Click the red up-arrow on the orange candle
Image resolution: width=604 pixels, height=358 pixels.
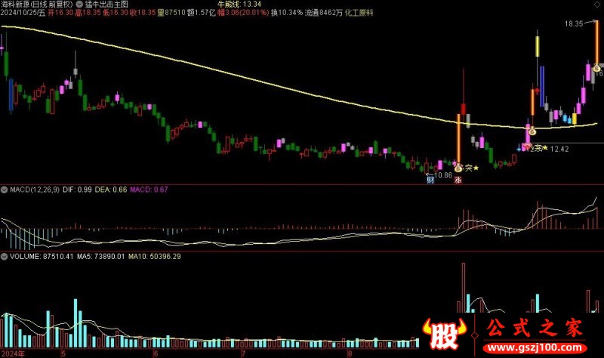537,91
